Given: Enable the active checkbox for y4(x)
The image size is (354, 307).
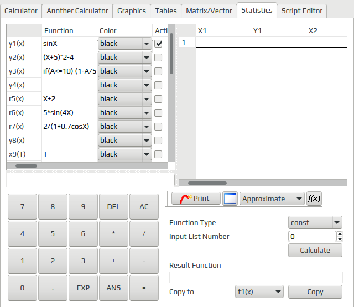Looking at the screenshot, I should tap(158, 85).
